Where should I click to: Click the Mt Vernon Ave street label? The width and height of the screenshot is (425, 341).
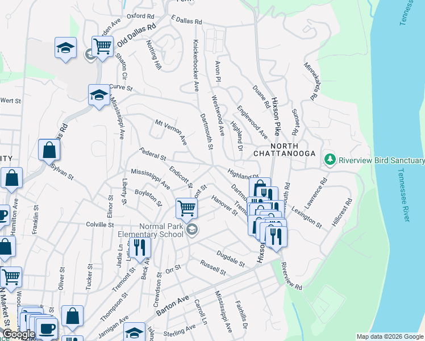pos(171,132)
